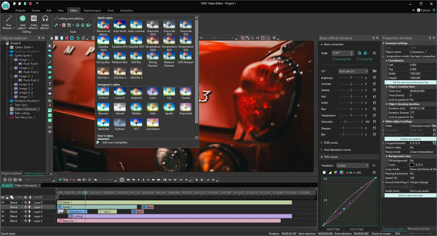This screenshot has height=236, width=437.
Task: Switch to the Projects explorer tab
Action: pyautogui.click(x=11, y=173)
